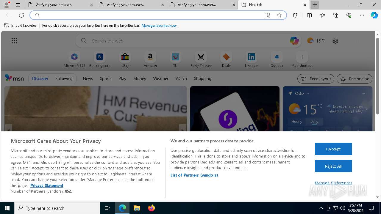The height and width of the screenshot is (214, 381).
Task: Open Play section in MSN menu
Action: tap(122, 78)
